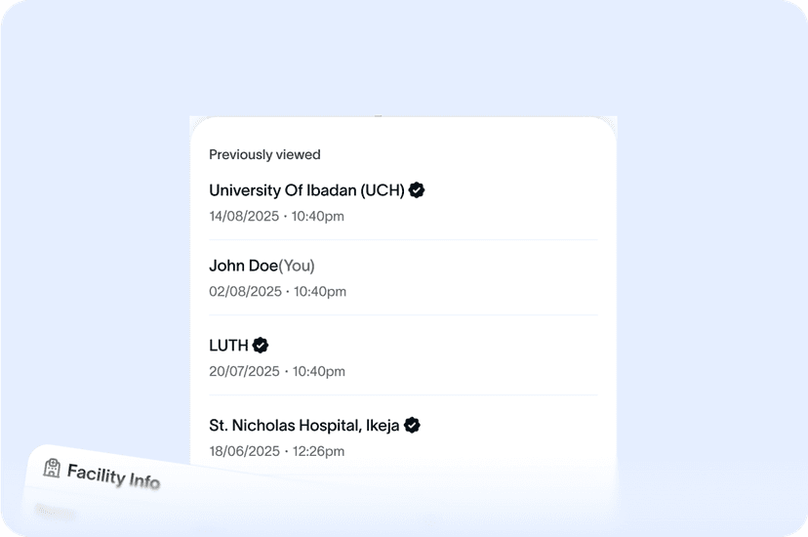Click the 10:40pm time under John Doe

coord(319,291)
